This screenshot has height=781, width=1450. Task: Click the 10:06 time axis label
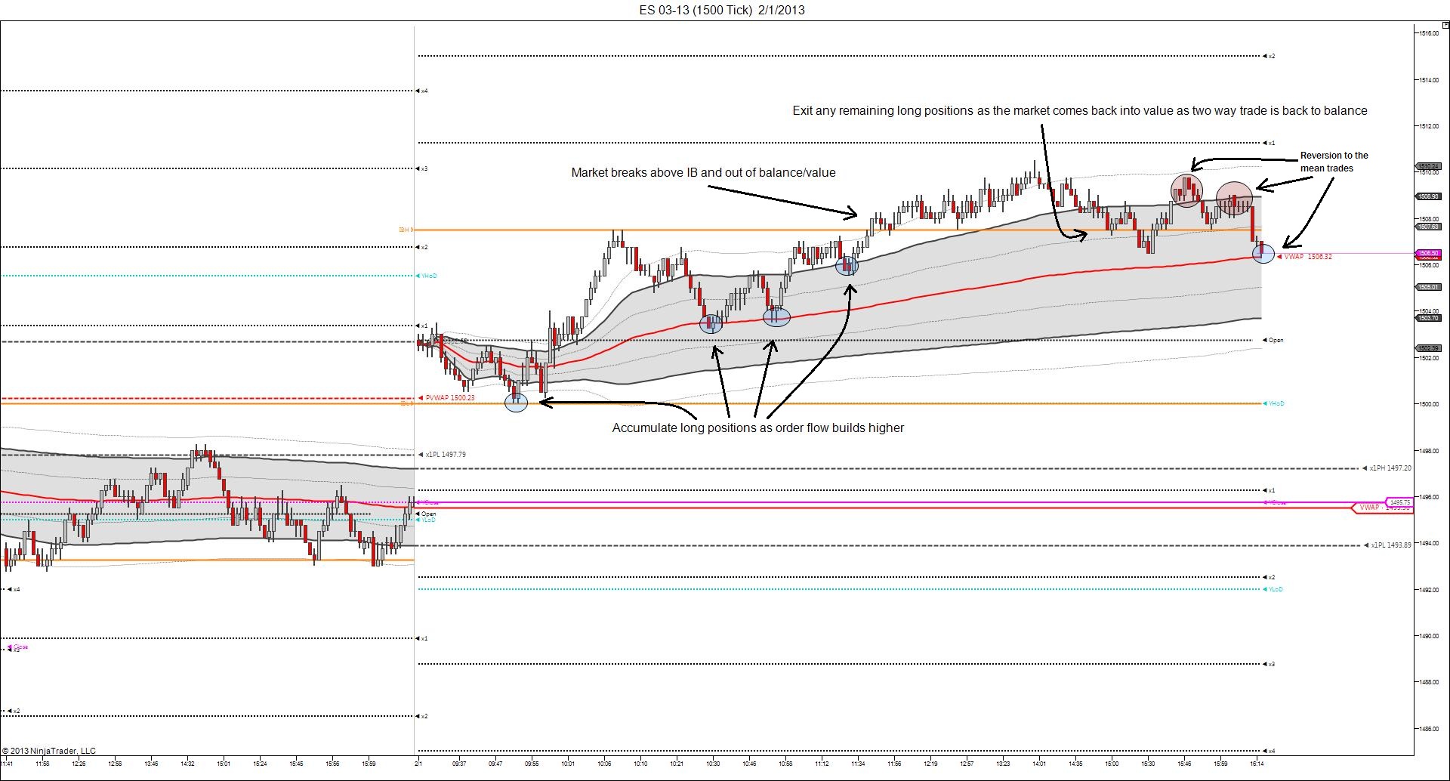pos(604,764)
